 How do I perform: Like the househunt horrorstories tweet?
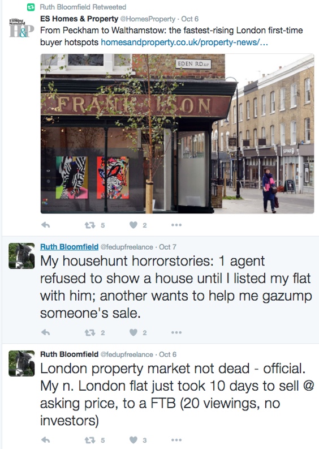click(133, 332)
